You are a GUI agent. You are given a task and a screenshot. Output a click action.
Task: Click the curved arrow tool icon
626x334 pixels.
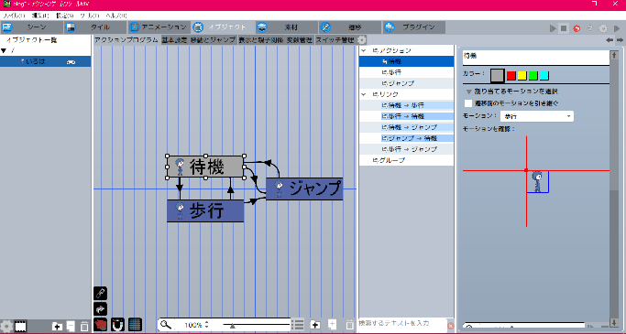click(x=100, y=309)
